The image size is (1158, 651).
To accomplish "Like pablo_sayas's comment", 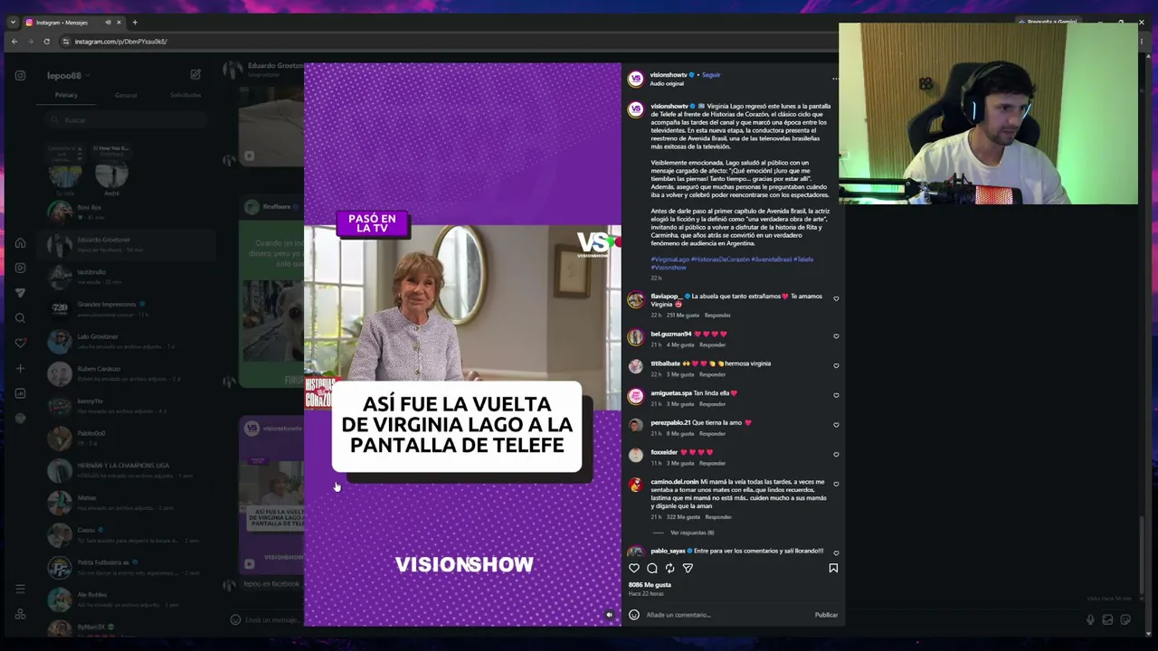I will pyautogui.click(x=836, y=552).
